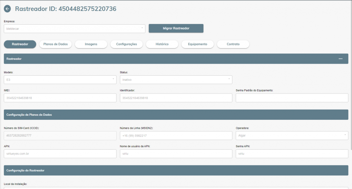
Task: Go back using the arrow icon
Action: click(8, 9)
